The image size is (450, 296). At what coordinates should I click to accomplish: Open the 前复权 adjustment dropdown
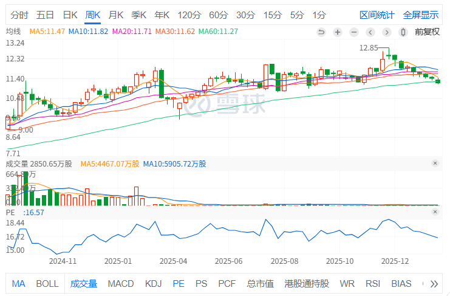(427, 32)
